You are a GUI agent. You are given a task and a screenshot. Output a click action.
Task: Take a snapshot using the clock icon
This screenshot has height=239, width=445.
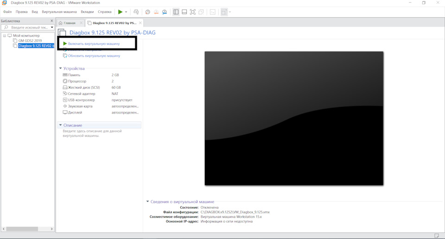coord(147,12)
